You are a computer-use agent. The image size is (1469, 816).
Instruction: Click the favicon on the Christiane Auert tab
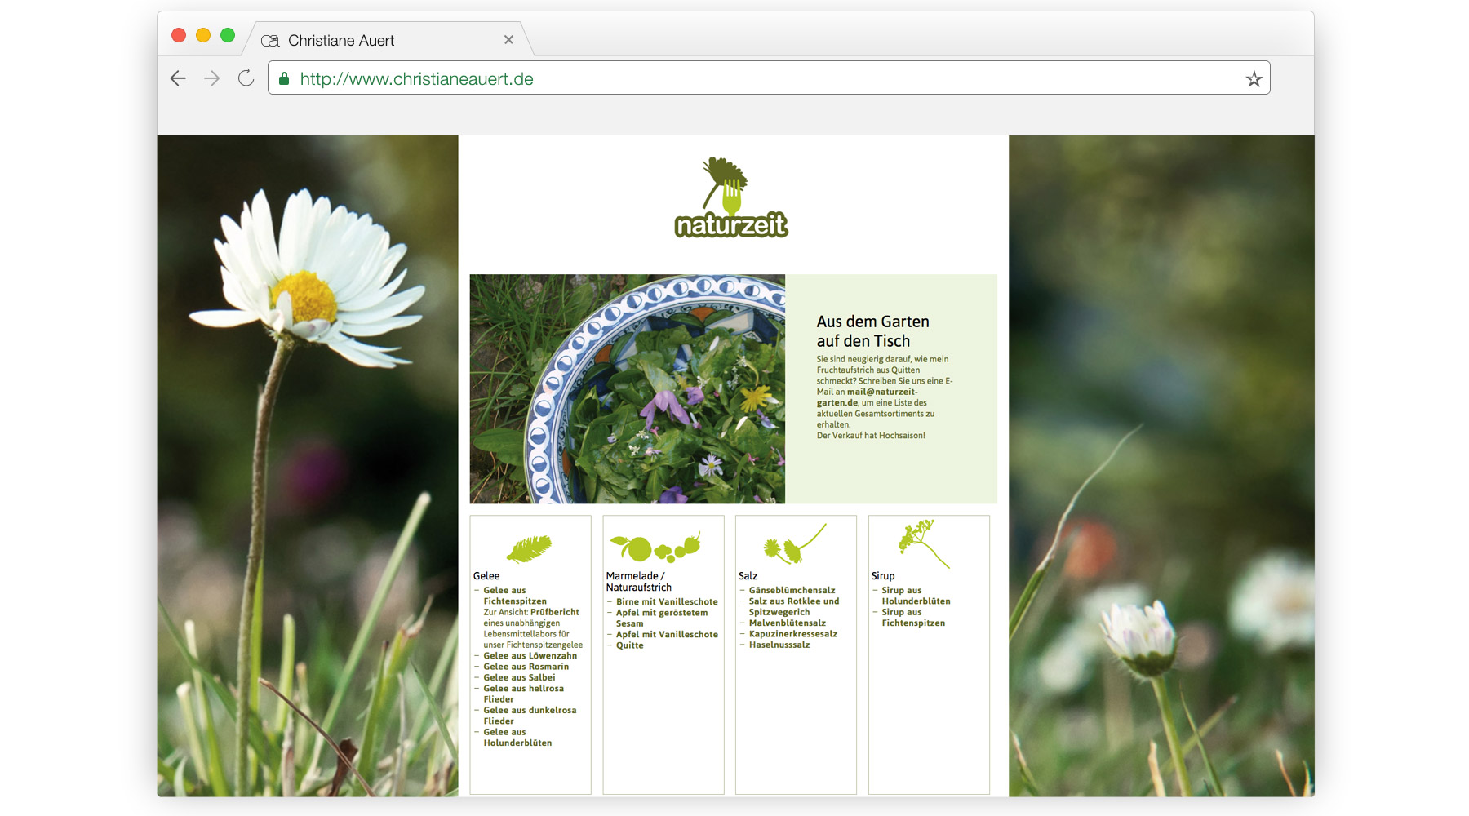pos(269,39)
